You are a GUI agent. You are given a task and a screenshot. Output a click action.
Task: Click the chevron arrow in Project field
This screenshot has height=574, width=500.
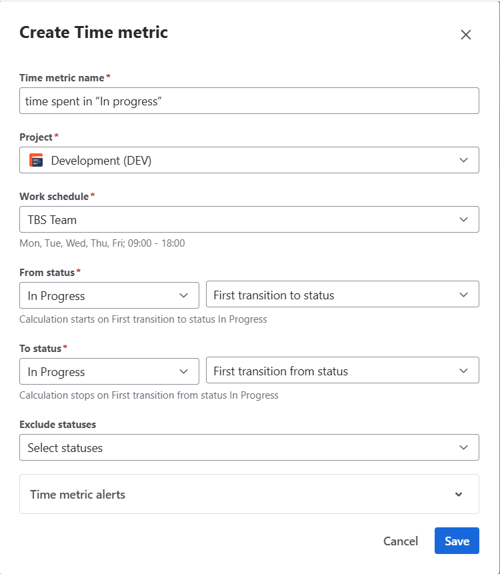point(464,160)
